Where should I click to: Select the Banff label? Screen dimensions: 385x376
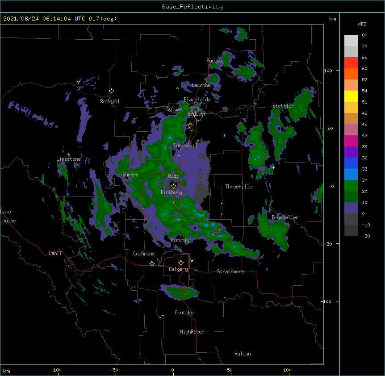pyautogui.click(x=55, y=253)
